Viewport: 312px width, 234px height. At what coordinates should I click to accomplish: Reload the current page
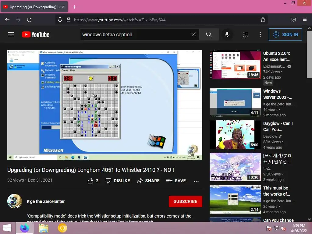[x=29, y=20]
